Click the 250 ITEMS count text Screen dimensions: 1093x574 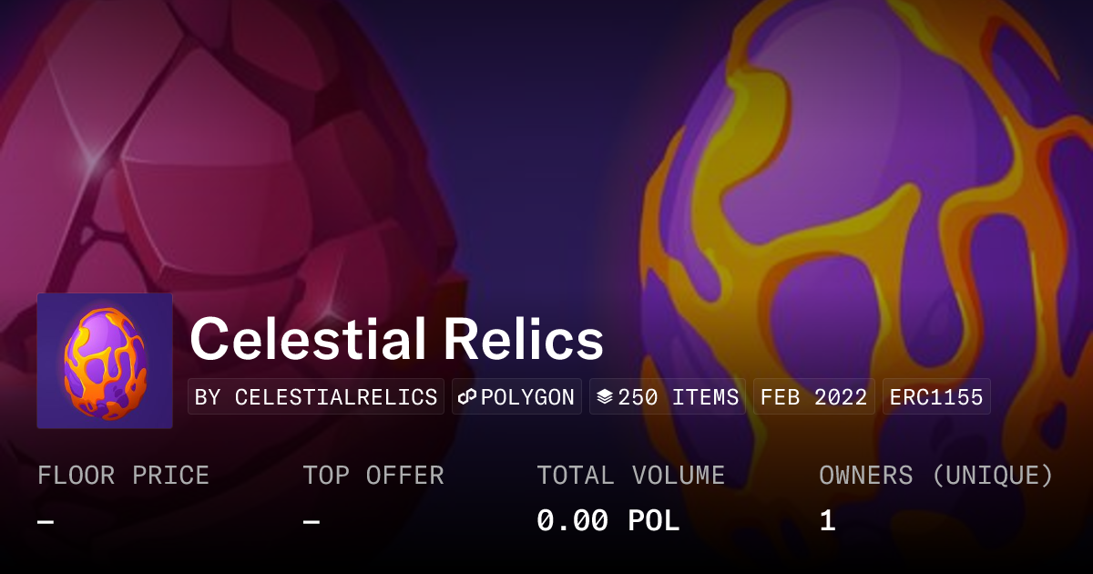679,397
